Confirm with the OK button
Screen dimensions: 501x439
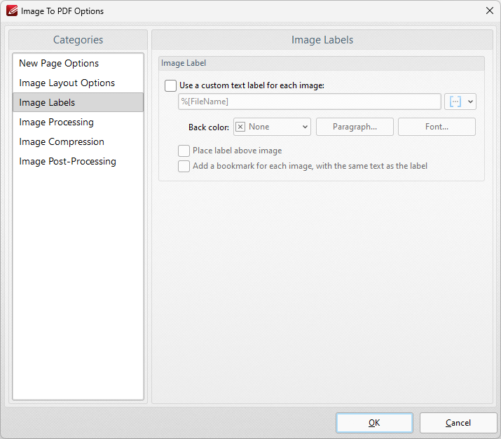[374, 423]
